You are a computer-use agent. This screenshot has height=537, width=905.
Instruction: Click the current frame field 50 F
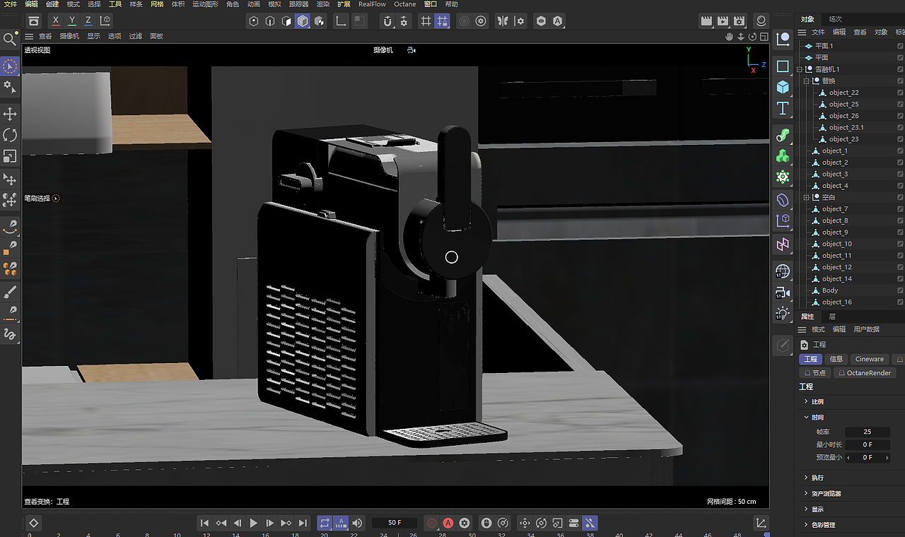pos(395,523)
